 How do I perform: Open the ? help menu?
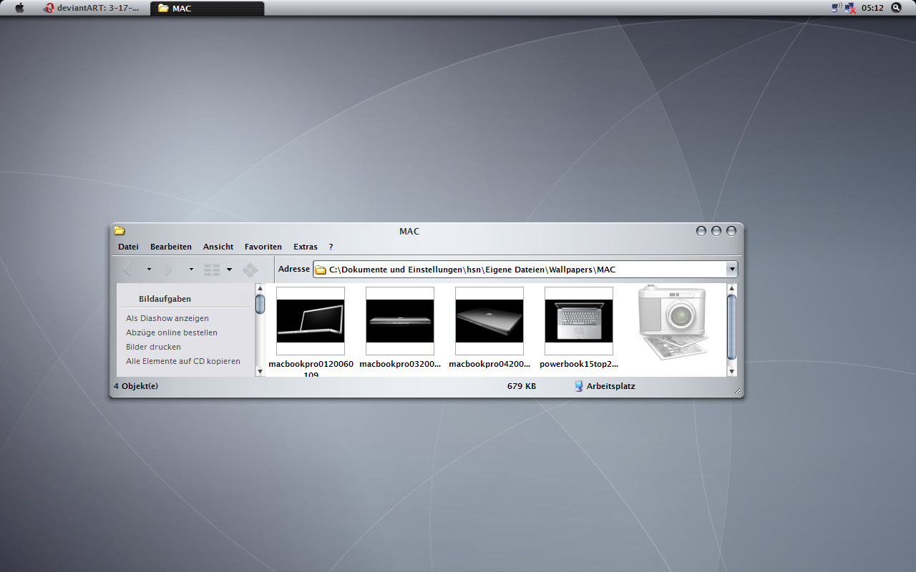tap(331, 247)
